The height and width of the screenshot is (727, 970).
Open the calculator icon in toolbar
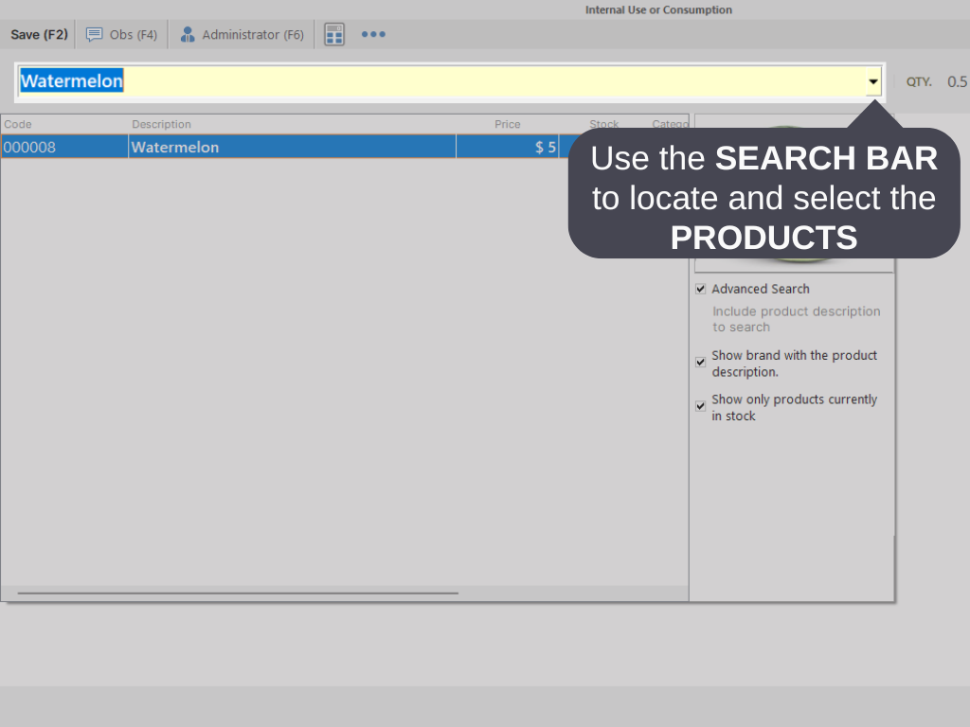click(334, 35)
